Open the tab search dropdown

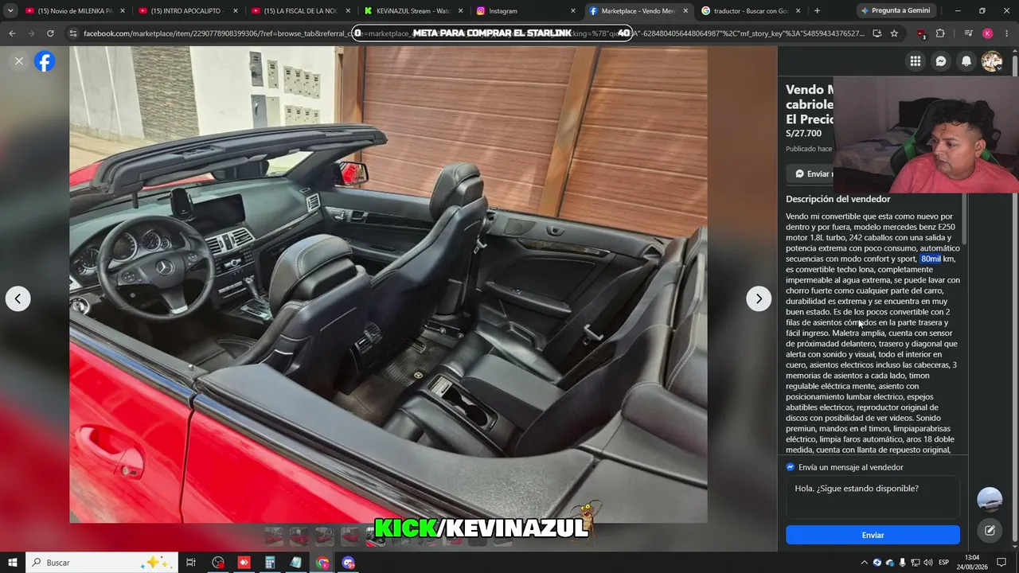[x=10, y=11]
